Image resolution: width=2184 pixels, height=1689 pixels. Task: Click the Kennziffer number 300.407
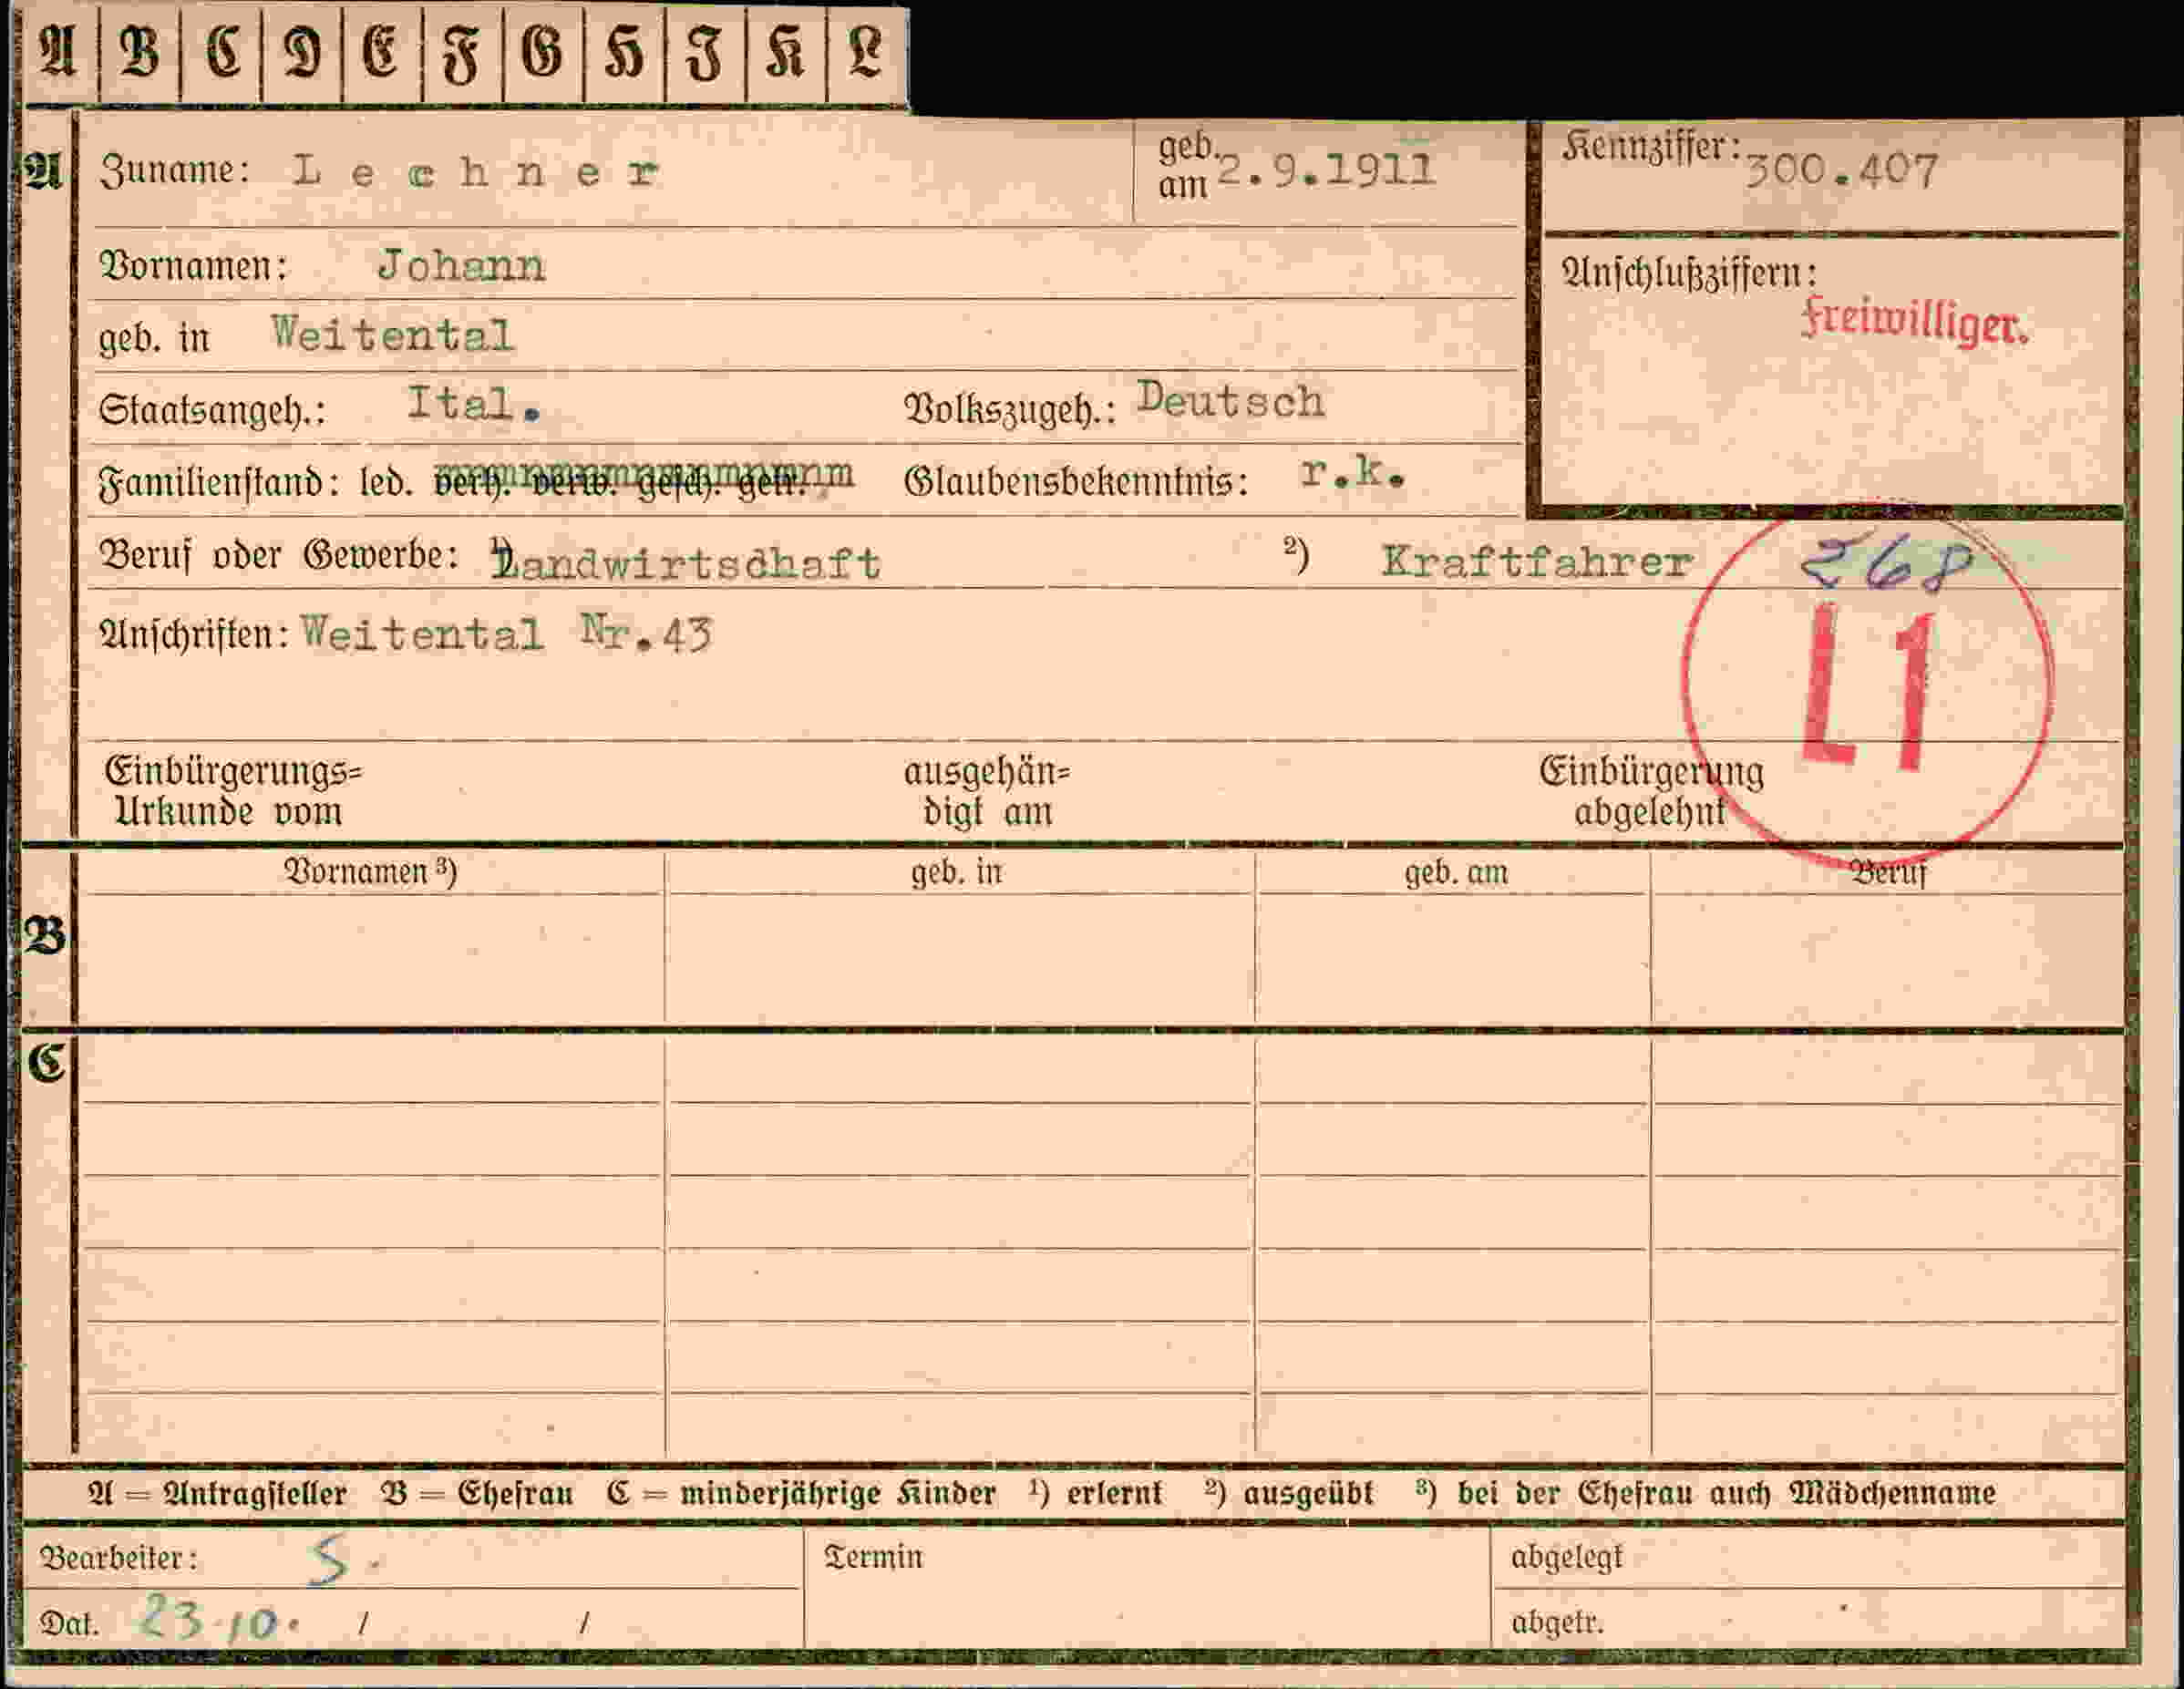[x=1842, y=171]
